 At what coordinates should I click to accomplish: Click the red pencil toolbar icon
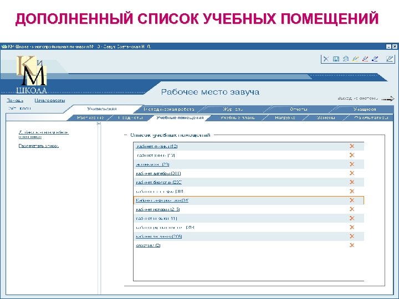(x=365, y=59)
